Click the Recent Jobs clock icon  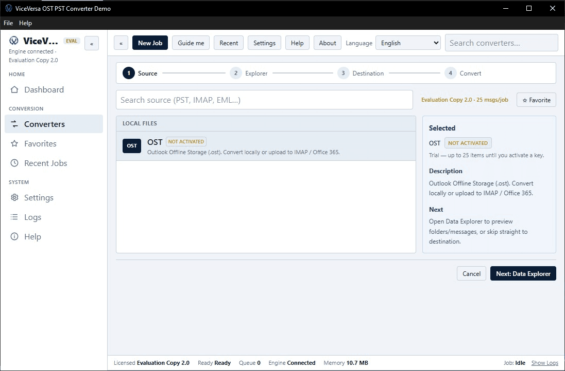tap(14, 163)
